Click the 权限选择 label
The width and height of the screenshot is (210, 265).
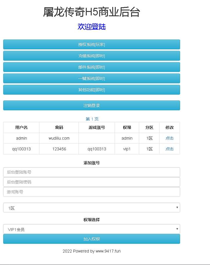pos(92,220)
